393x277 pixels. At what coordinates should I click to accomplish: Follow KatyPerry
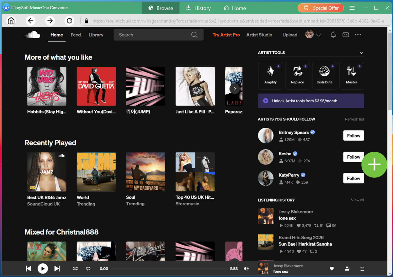click(353, 178)
